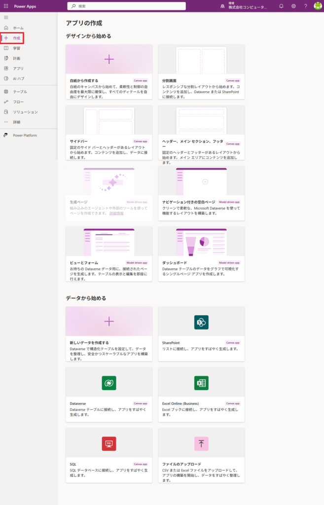Click the table icon beside テーブル
Viewport: 324px width, 505px height.
[6, 92]
